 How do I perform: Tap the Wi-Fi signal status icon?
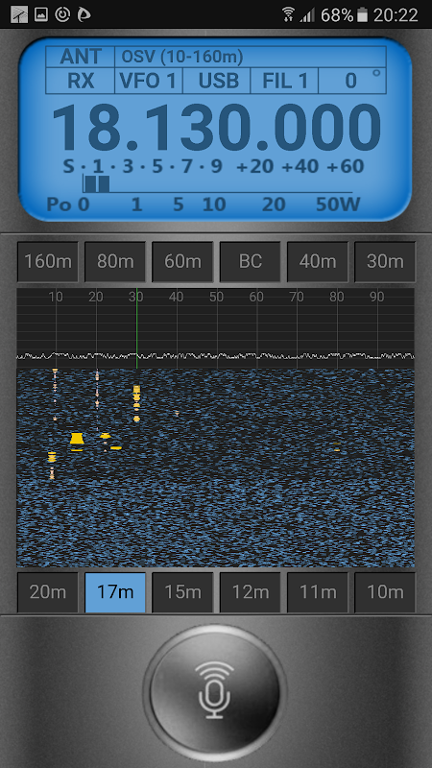pyautogui.click(x=289, y=14)
